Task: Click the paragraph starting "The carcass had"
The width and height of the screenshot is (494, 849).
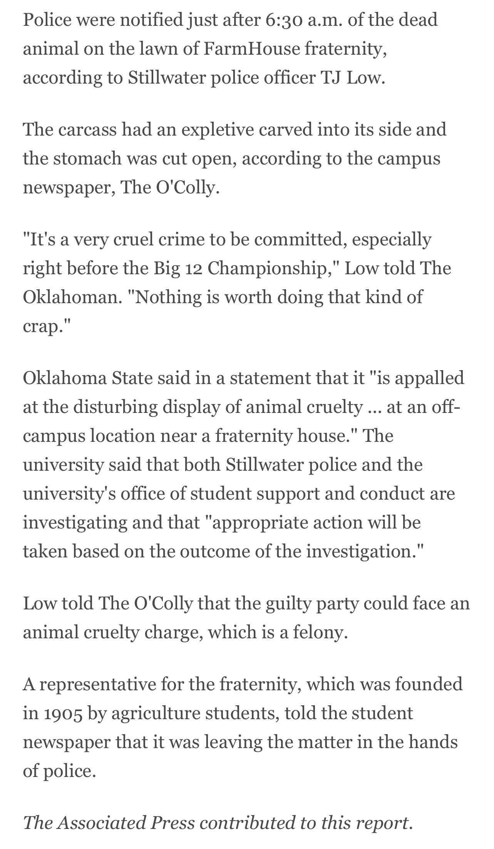Action: pos(235,158)
